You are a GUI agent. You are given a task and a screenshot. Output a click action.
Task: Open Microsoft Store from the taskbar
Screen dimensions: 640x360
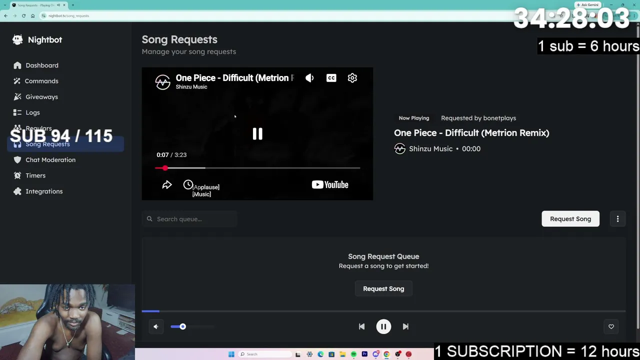pyautogui.click(x=331, y=354)
